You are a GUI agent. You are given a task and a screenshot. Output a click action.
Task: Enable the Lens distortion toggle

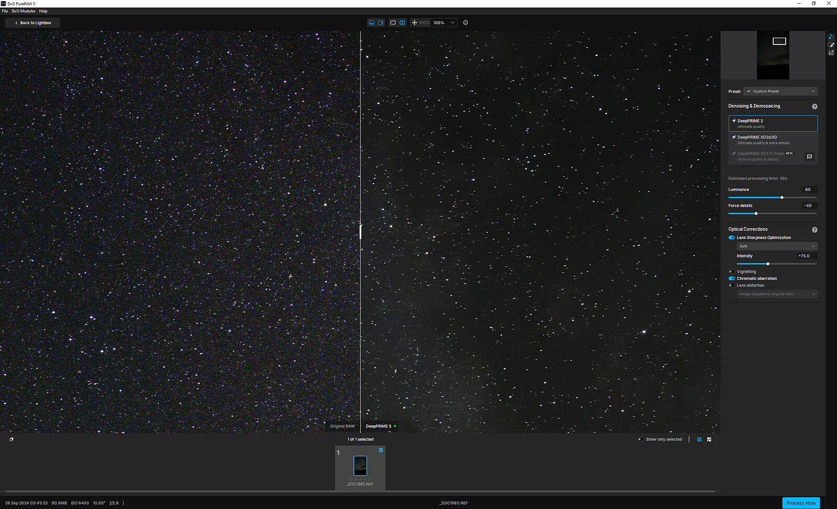[x=731, y=285]
